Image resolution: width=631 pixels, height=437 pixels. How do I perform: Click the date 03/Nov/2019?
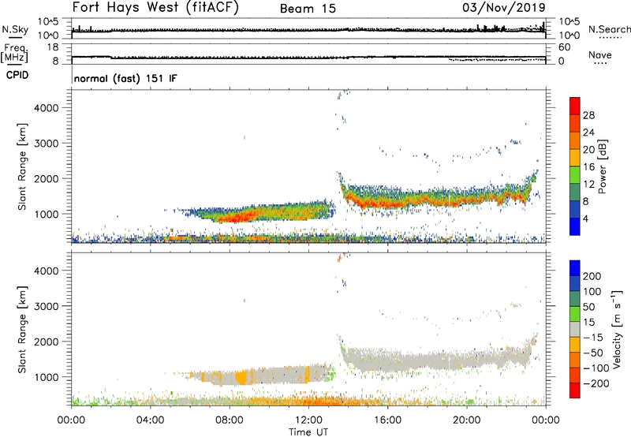504,8
